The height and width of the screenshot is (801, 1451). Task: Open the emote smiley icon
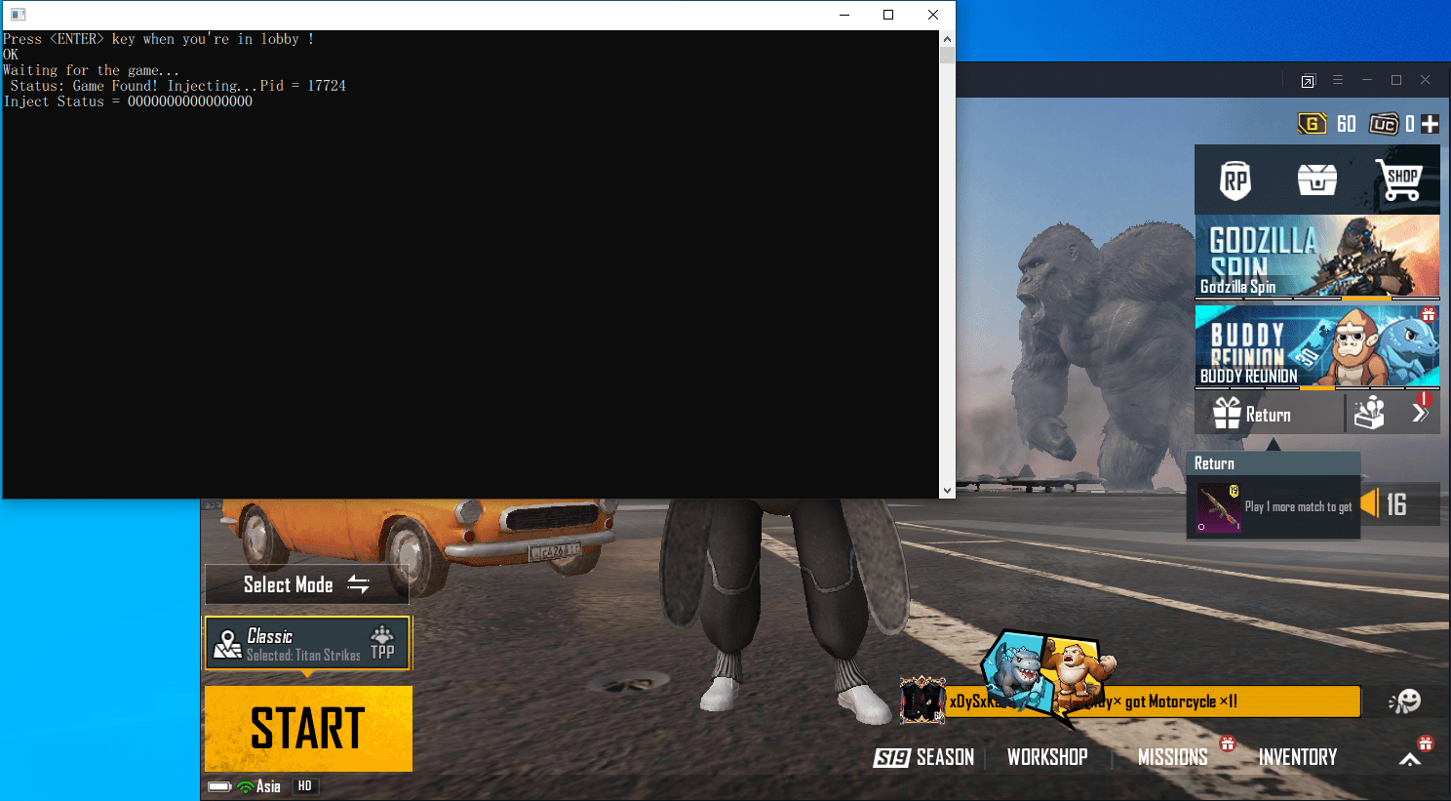(x=1404, y=701)
